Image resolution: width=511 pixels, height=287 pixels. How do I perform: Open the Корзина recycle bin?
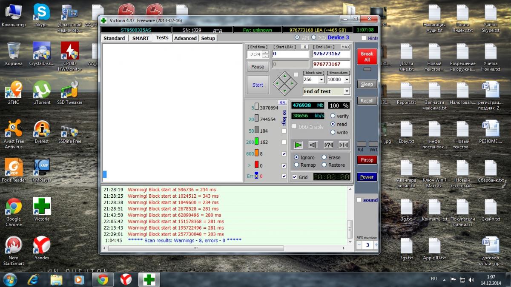pyautogui.click(x=14, y=54)
